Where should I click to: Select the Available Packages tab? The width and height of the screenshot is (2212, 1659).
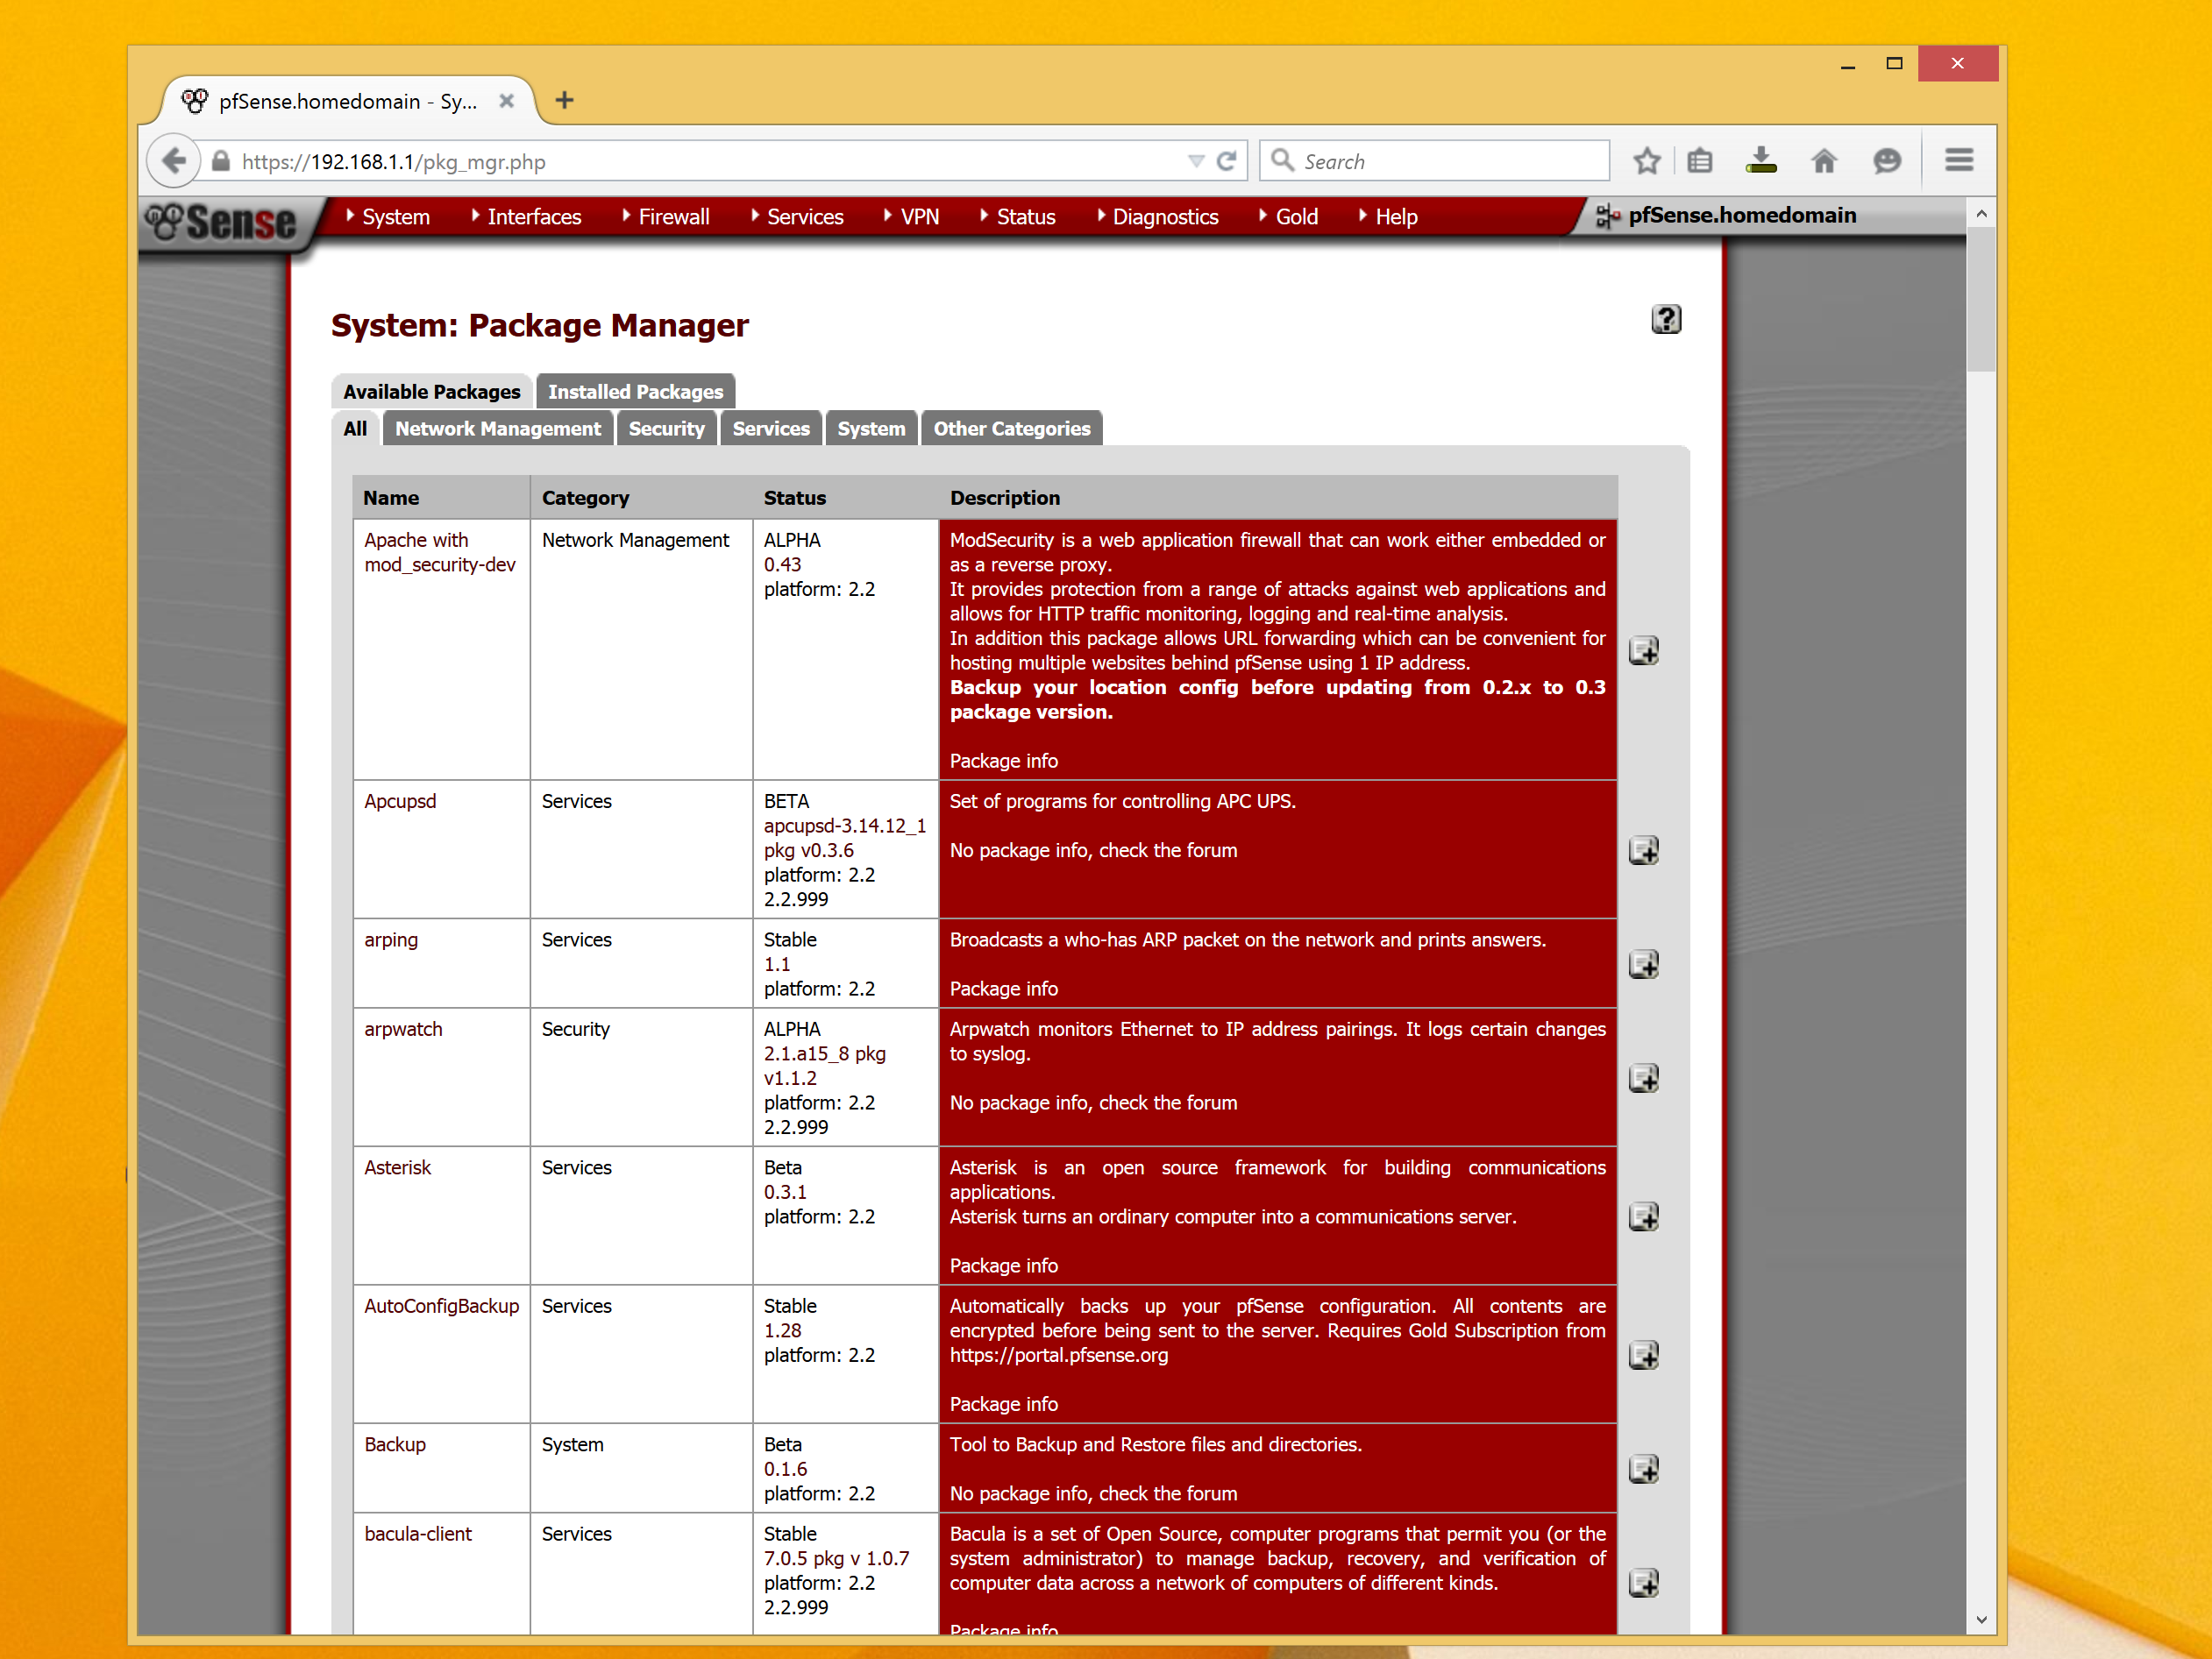coord(431,392)
